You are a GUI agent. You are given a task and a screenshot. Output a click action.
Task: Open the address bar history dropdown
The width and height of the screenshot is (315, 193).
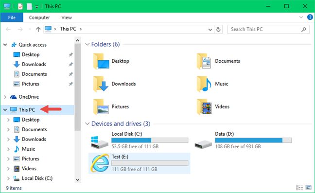pos(210,30)
